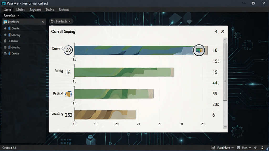Click the number 4 in dialog header
The image size is (269, 151).
point(216,31)
